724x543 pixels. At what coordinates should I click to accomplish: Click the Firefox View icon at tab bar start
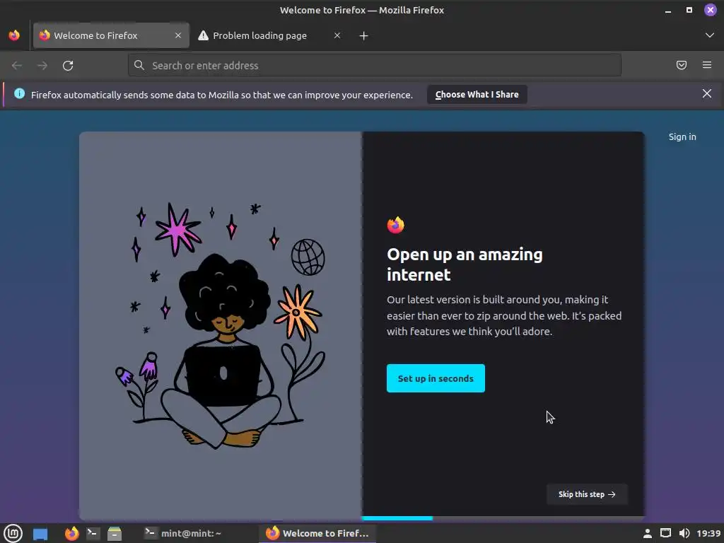point(14,35)
